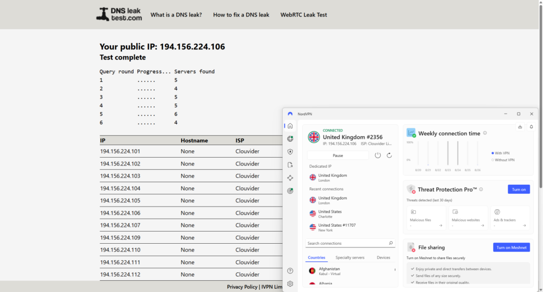The width and height of the screenshot is (543, 292).
Task: Click the 'Test complete' heading
Action: [122, 57]
